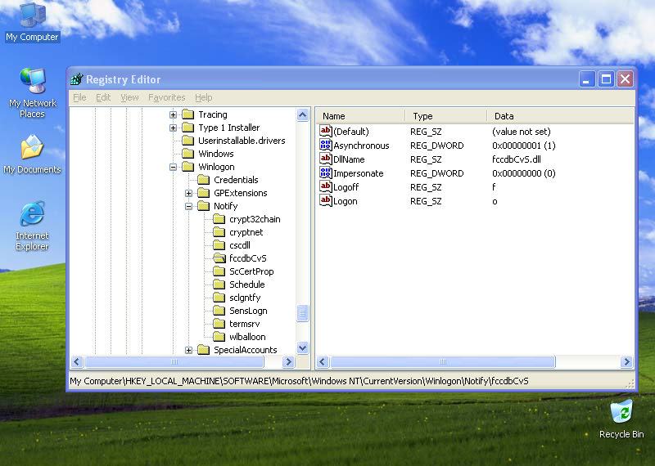The width and height of the screenshot is (655, 466).
Task: Select the Recycle Bin desktop icon
Action: [x=621, y=419]
